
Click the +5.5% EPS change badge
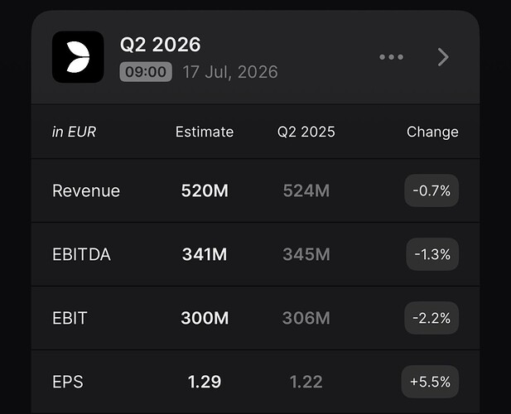tap(430, 382)
